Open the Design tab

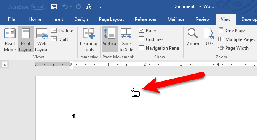[x=81, y=19]
